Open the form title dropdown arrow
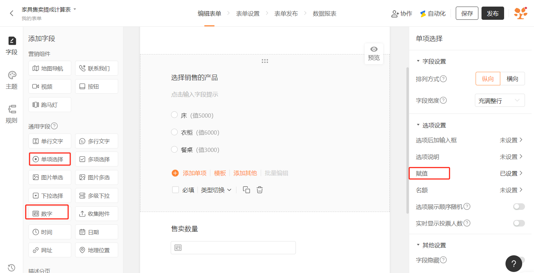This screenshot has height=273, width=534. pos(75,9)
